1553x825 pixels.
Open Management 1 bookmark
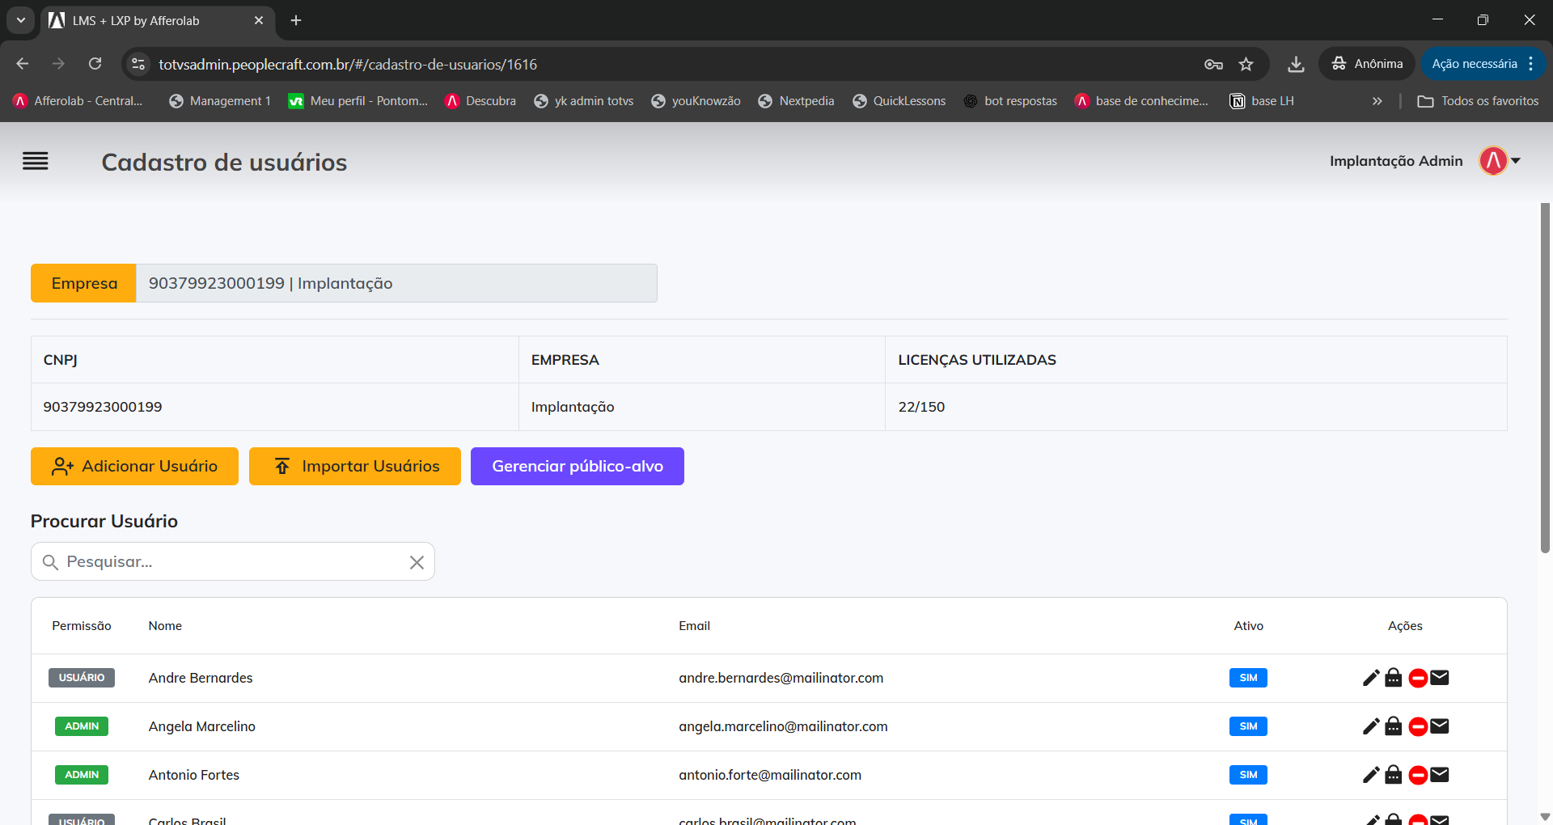[x=220, y=101]
